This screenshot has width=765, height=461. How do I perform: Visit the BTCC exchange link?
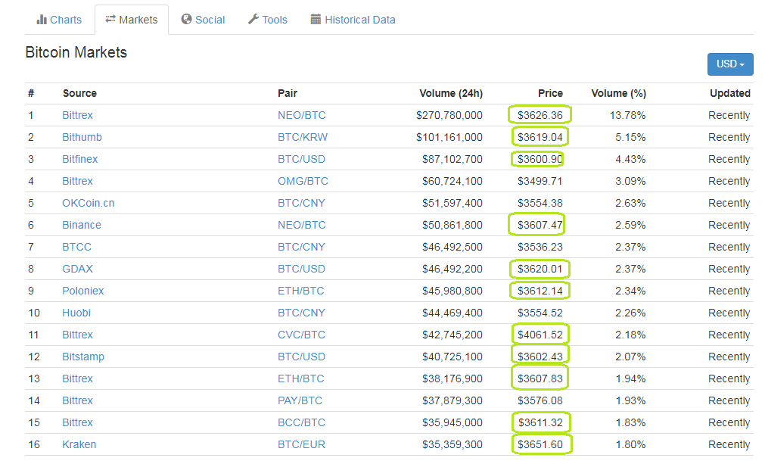point(76,247)
